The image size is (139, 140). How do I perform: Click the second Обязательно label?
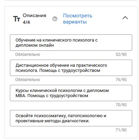[28, 80]
